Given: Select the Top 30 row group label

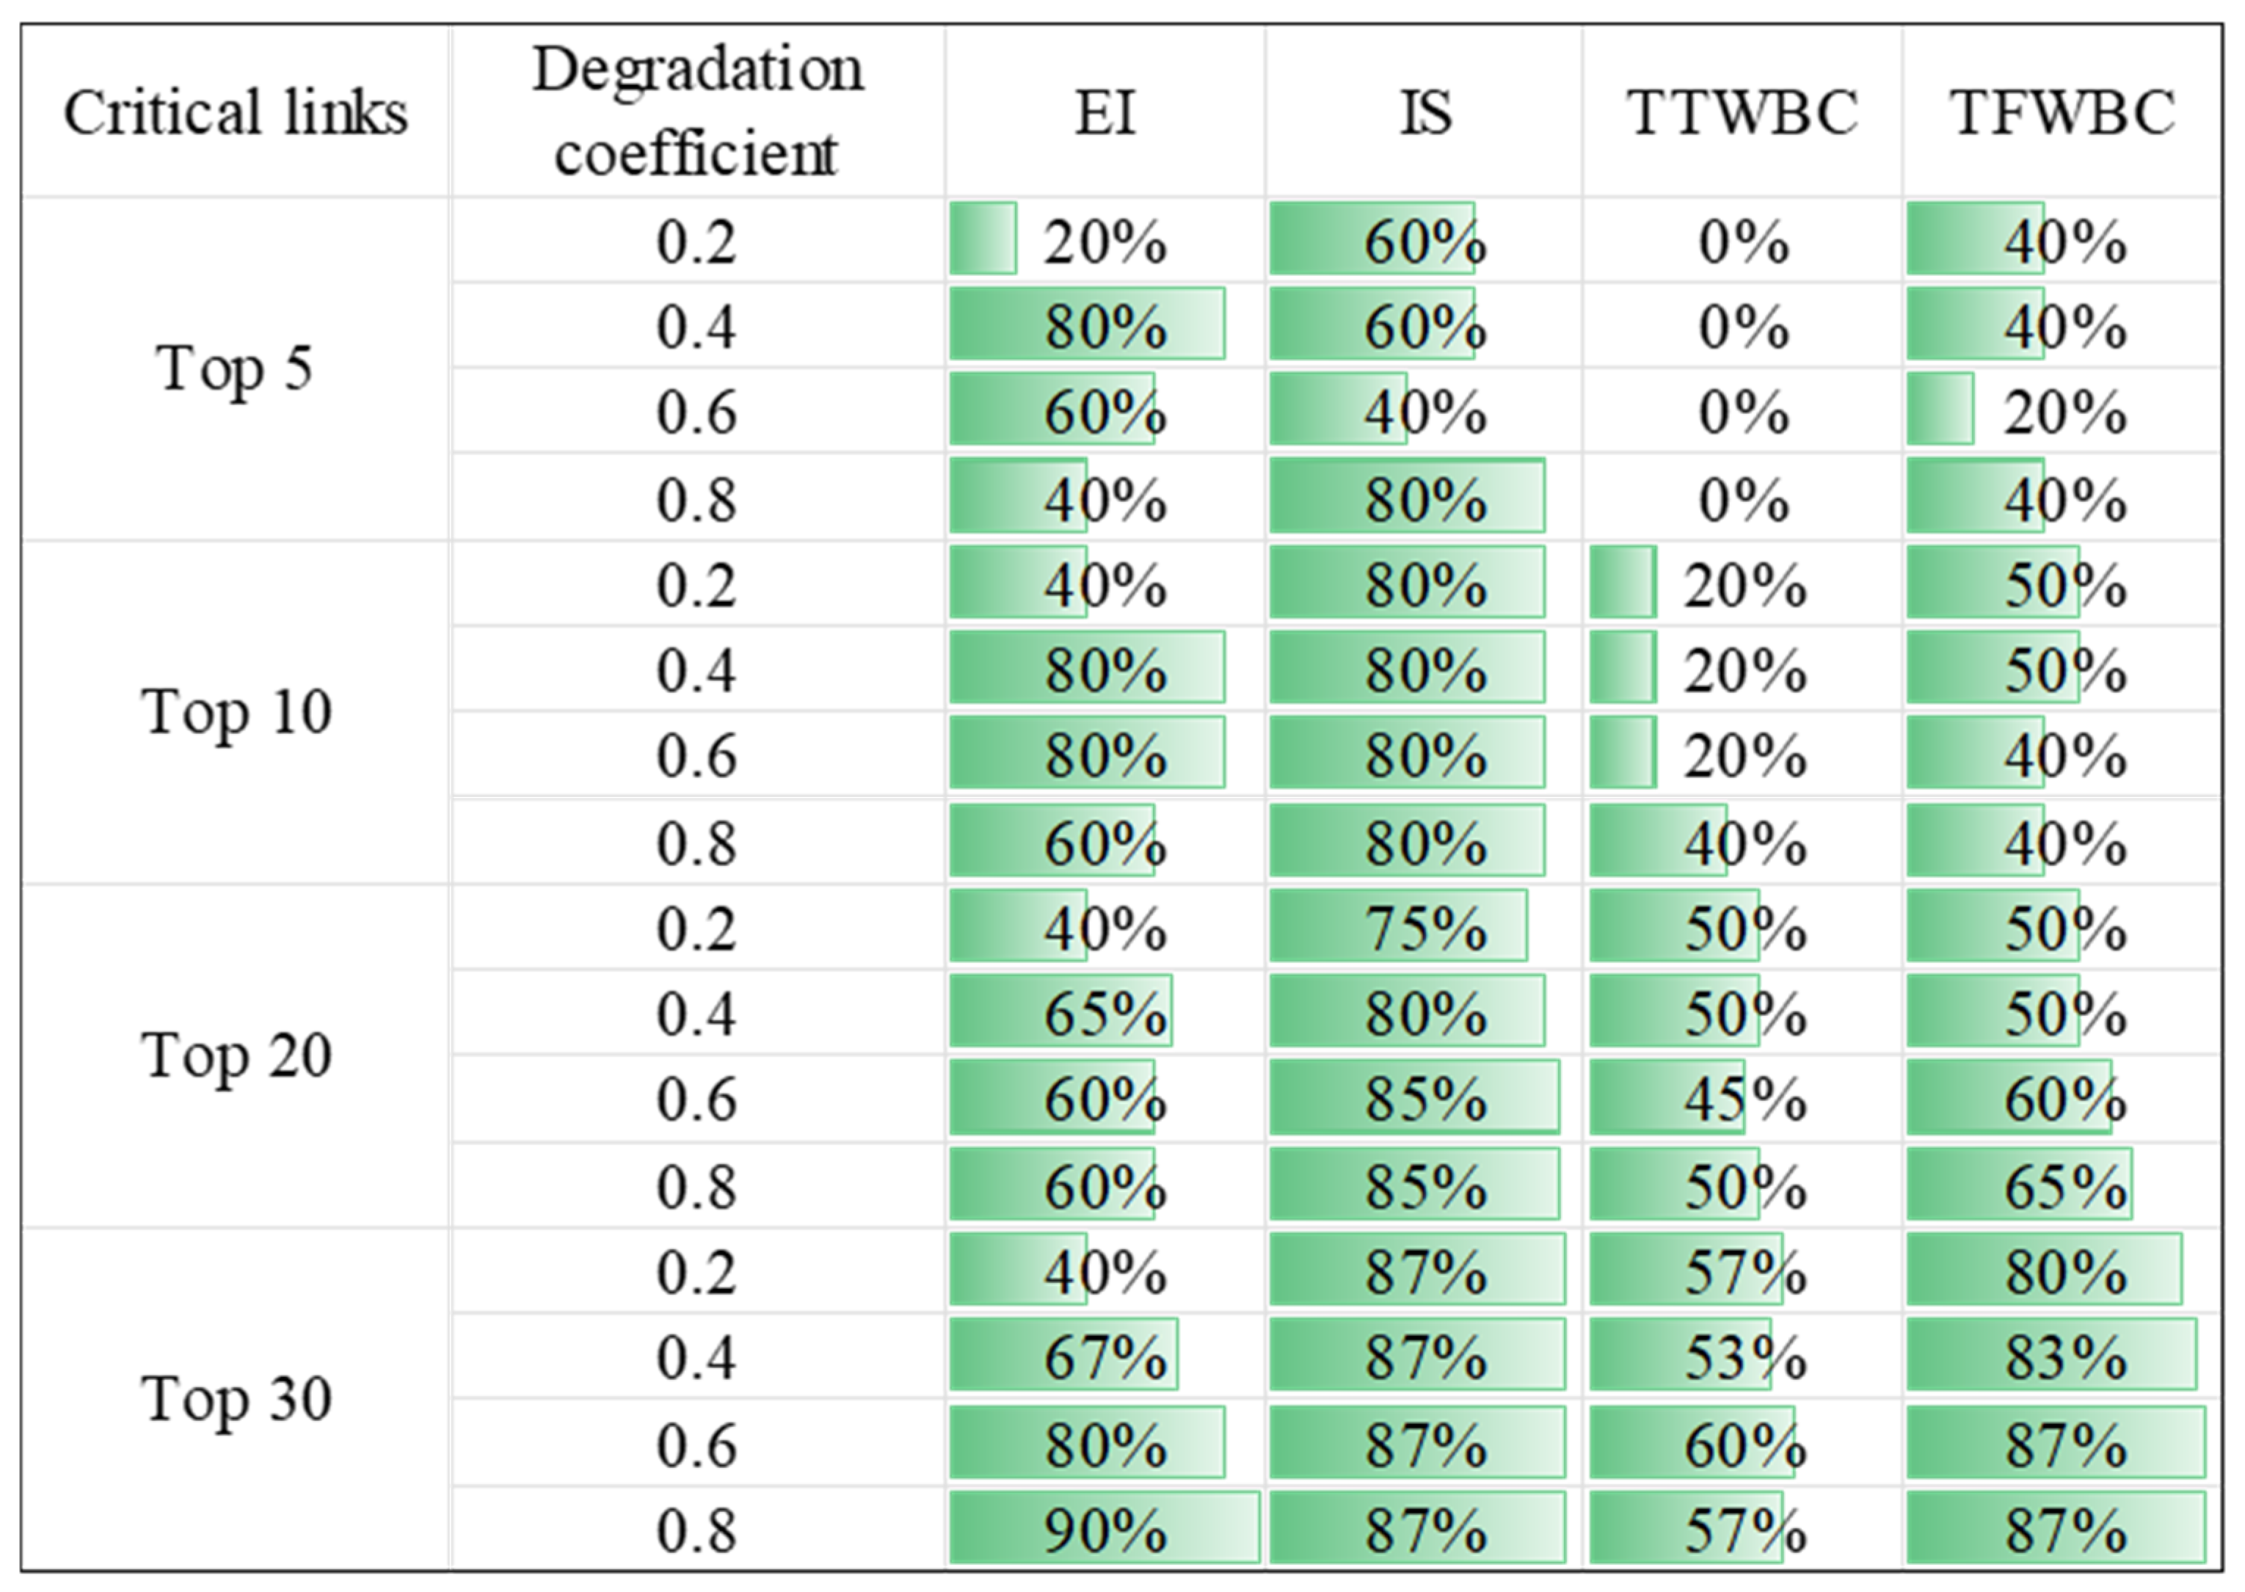Looking at the screenshot, I should click(235, 1399).
